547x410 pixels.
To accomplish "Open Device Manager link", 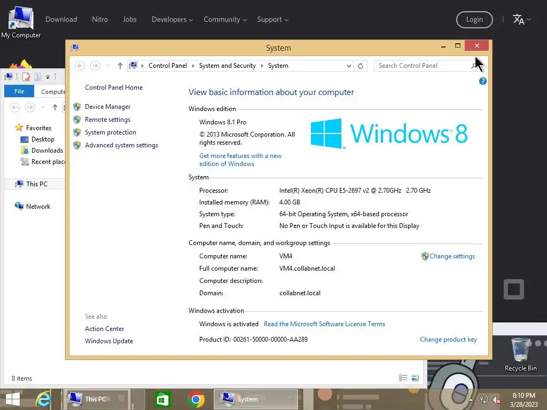I will click(x=107, y=107).
